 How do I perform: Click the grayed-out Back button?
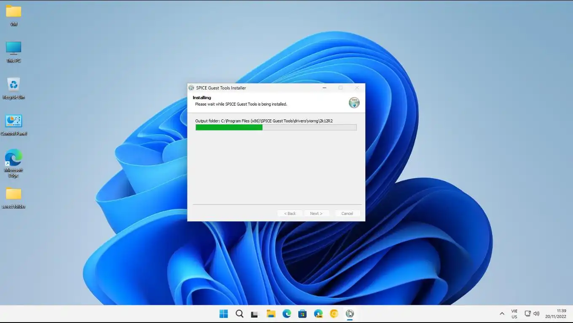tap(290, 214)
